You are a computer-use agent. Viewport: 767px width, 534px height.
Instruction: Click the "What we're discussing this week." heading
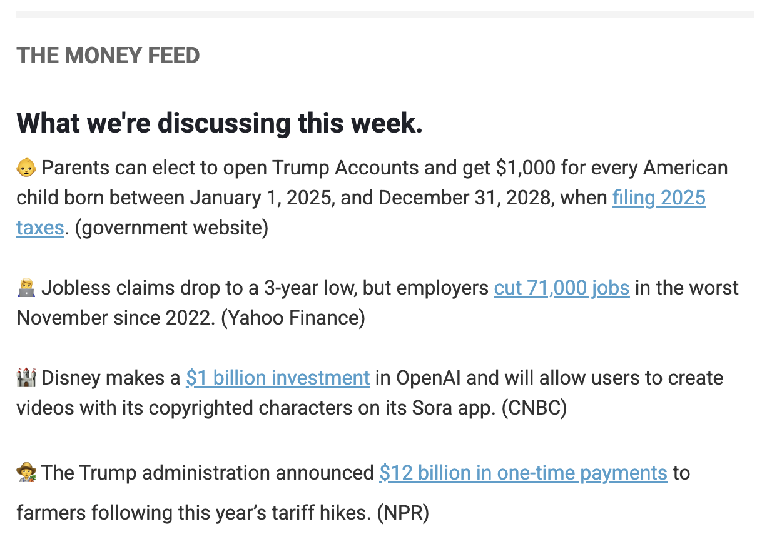coord(220,123)
